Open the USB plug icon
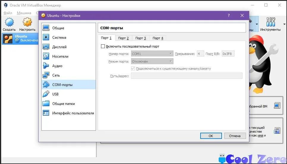This screenshot has height=164, width=287. (46, 94)
